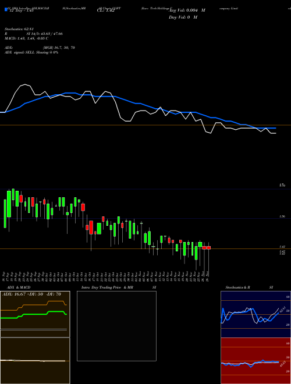The width and height of the screenshot is (291, 384).
Task: Click the last red candlestick on the chart
Action: (x=209, y=248)
